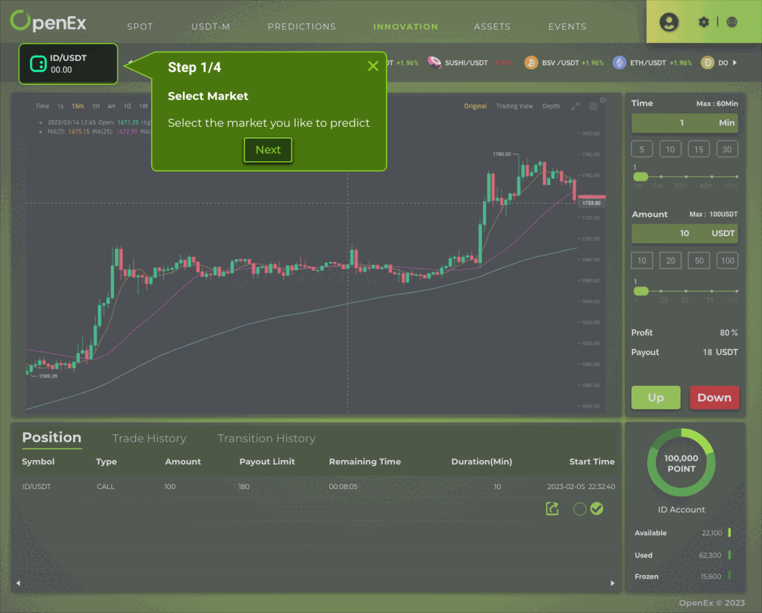The width and height of the screenshot is (762, 613).
Task: Open the ASSETS menu
Action: [x=492, y=27]
